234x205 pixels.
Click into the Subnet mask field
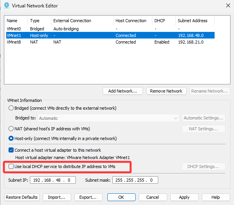point(135,180)
